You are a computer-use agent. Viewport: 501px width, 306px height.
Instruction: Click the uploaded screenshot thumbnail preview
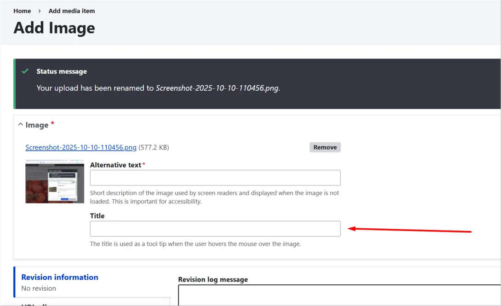pos(55,181)
